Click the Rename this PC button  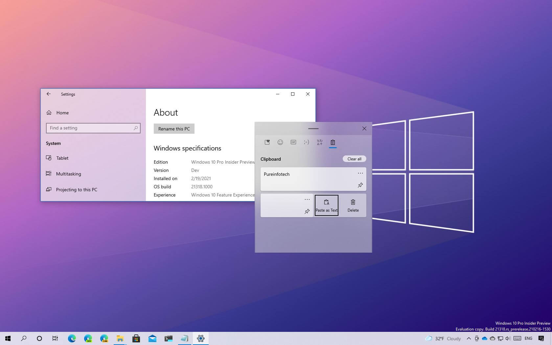click(174, 128)
